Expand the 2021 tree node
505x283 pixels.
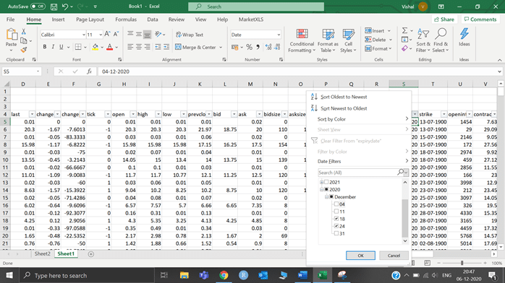point(321,182)
